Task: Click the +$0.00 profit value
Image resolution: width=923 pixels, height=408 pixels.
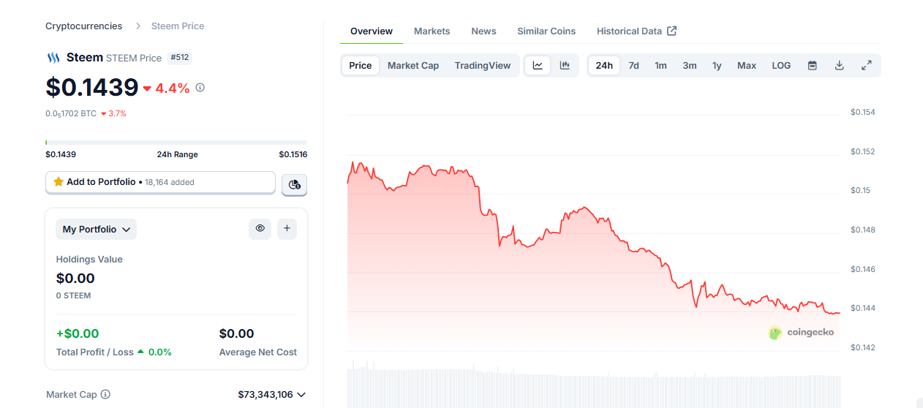Action: [x=78, y=333]
